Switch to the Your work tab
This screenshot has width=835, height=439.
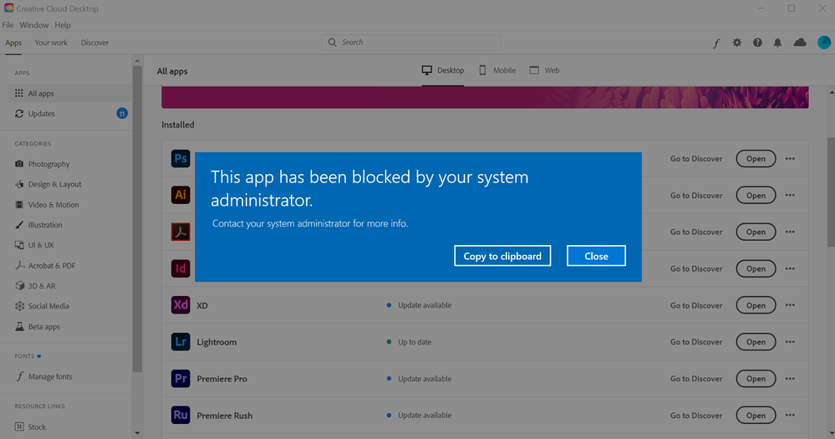click(x=51, y=43)
